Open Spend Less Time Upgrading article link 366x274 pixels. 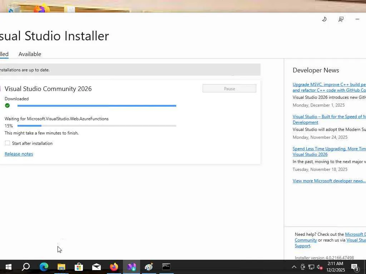tap(329, 151)
